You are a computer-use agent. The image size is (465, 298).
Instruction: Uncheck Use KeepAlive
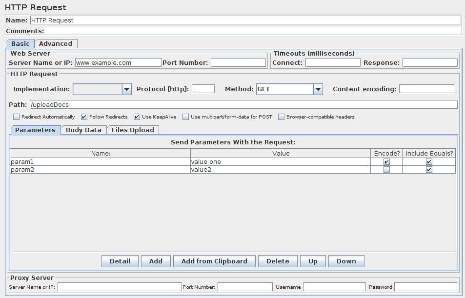(x=137, y=117)
